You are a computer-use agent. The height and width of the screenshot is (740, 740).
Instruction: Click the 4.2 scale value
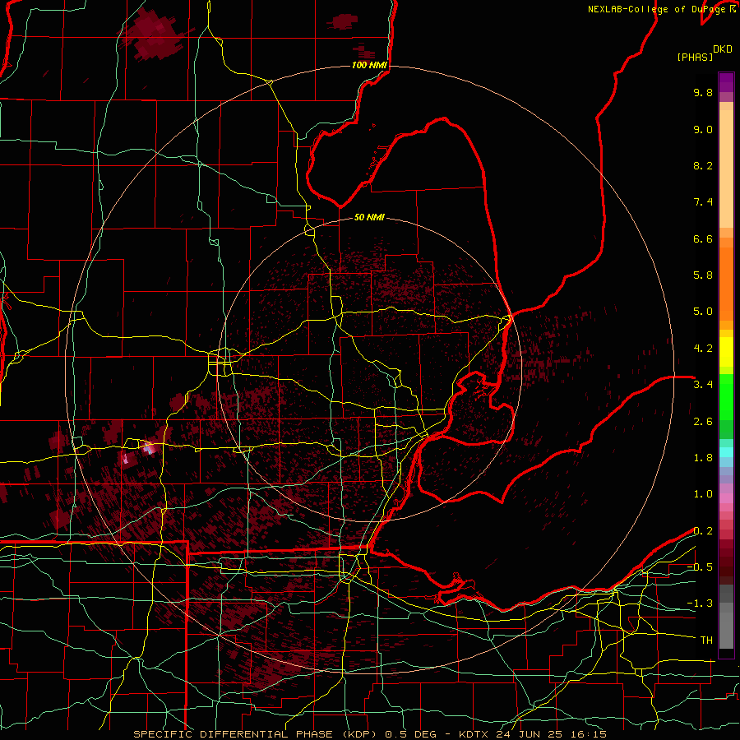(x=703, y=349)
